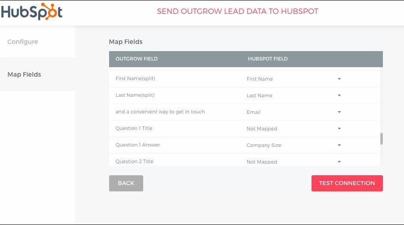Expand Question 1 Title dropdown arrow
Image resolution: width=404 pixels, height=225 pixels.
pos(339,129)
